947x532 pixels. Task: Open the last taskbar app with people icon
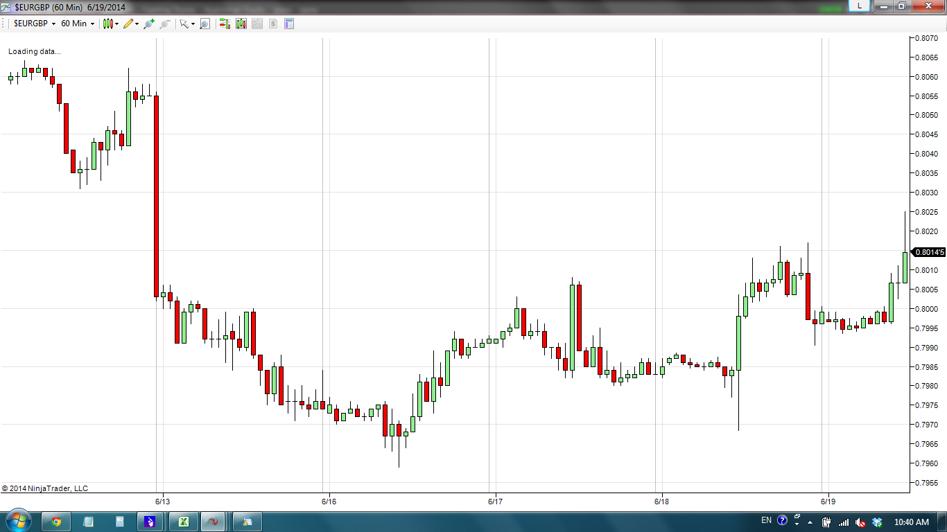tap(247, 522)
